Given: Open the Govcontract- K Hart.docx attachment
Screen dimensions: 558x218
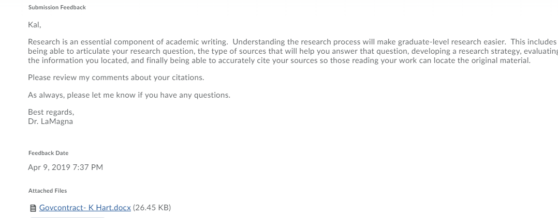Looking at the screenshot, I should pyautogui.click(x=85, y=208).
